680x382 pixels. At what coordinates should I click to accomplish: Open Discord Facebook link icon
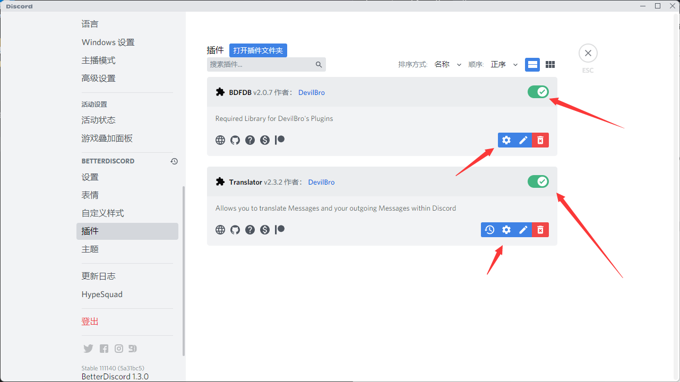pyautogui.click(x=104, y=349)
